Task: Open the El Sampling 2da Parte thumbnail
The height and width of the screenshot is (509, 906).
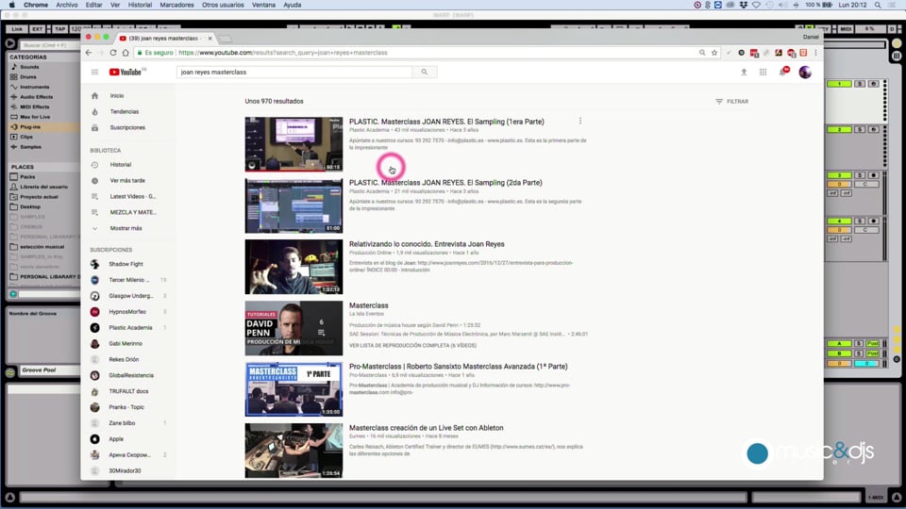Action: point(294,205)
